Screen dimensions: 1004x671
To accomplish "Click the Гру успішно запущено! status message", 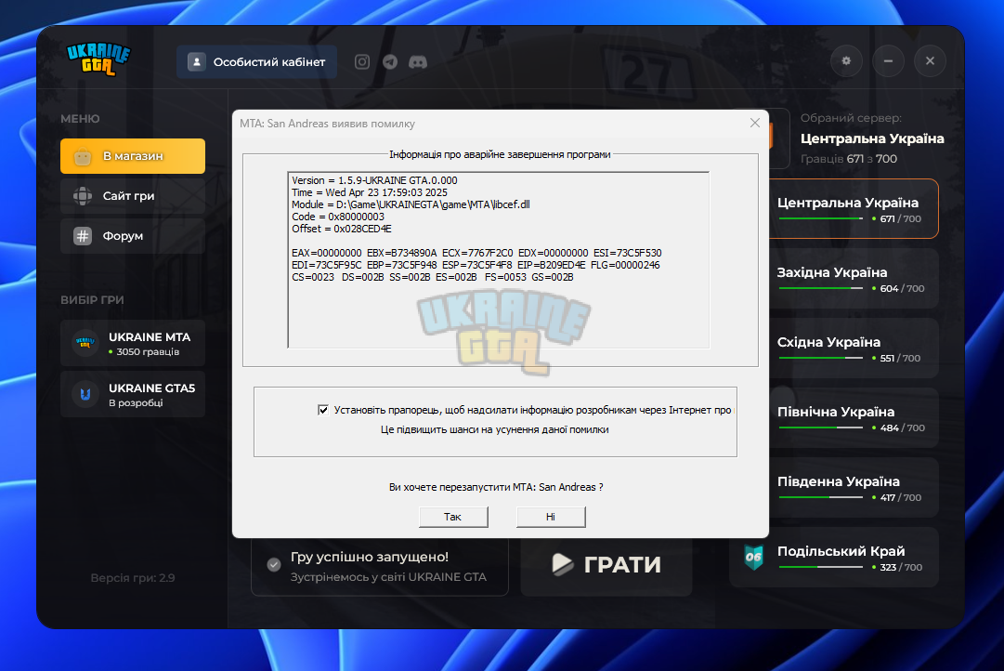I will pos(370,557).
